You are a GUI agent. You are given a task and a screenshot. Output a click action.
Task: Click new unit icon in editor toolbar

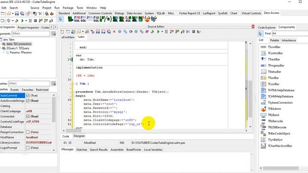tap(62, 32)
